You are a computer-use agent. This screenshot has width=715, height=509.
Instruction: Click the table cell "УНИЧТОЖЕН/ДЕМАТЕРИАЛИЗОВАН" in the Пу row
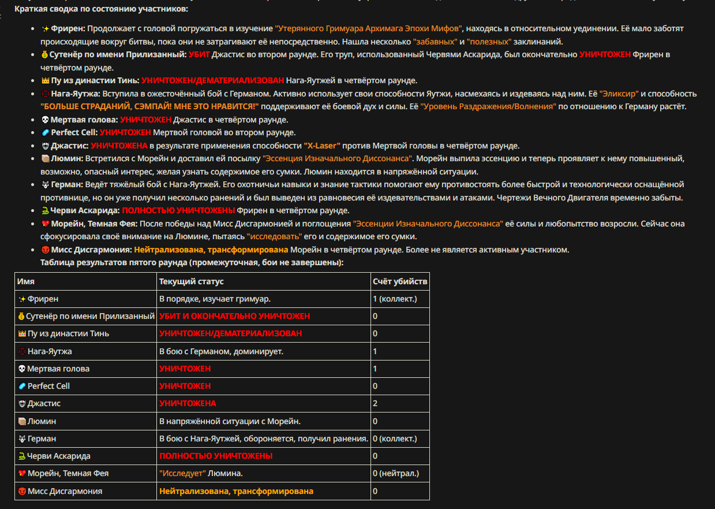point(264,333)
